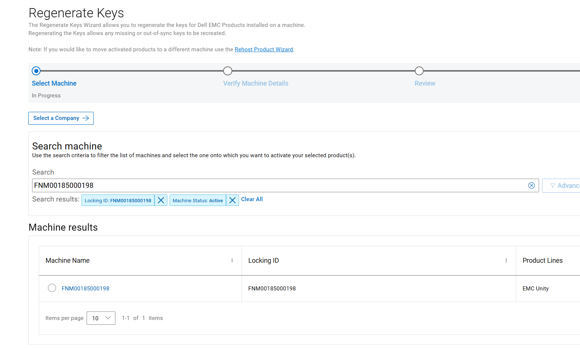Remove the Machine Status Active filter chip

(x=232, y=200)
